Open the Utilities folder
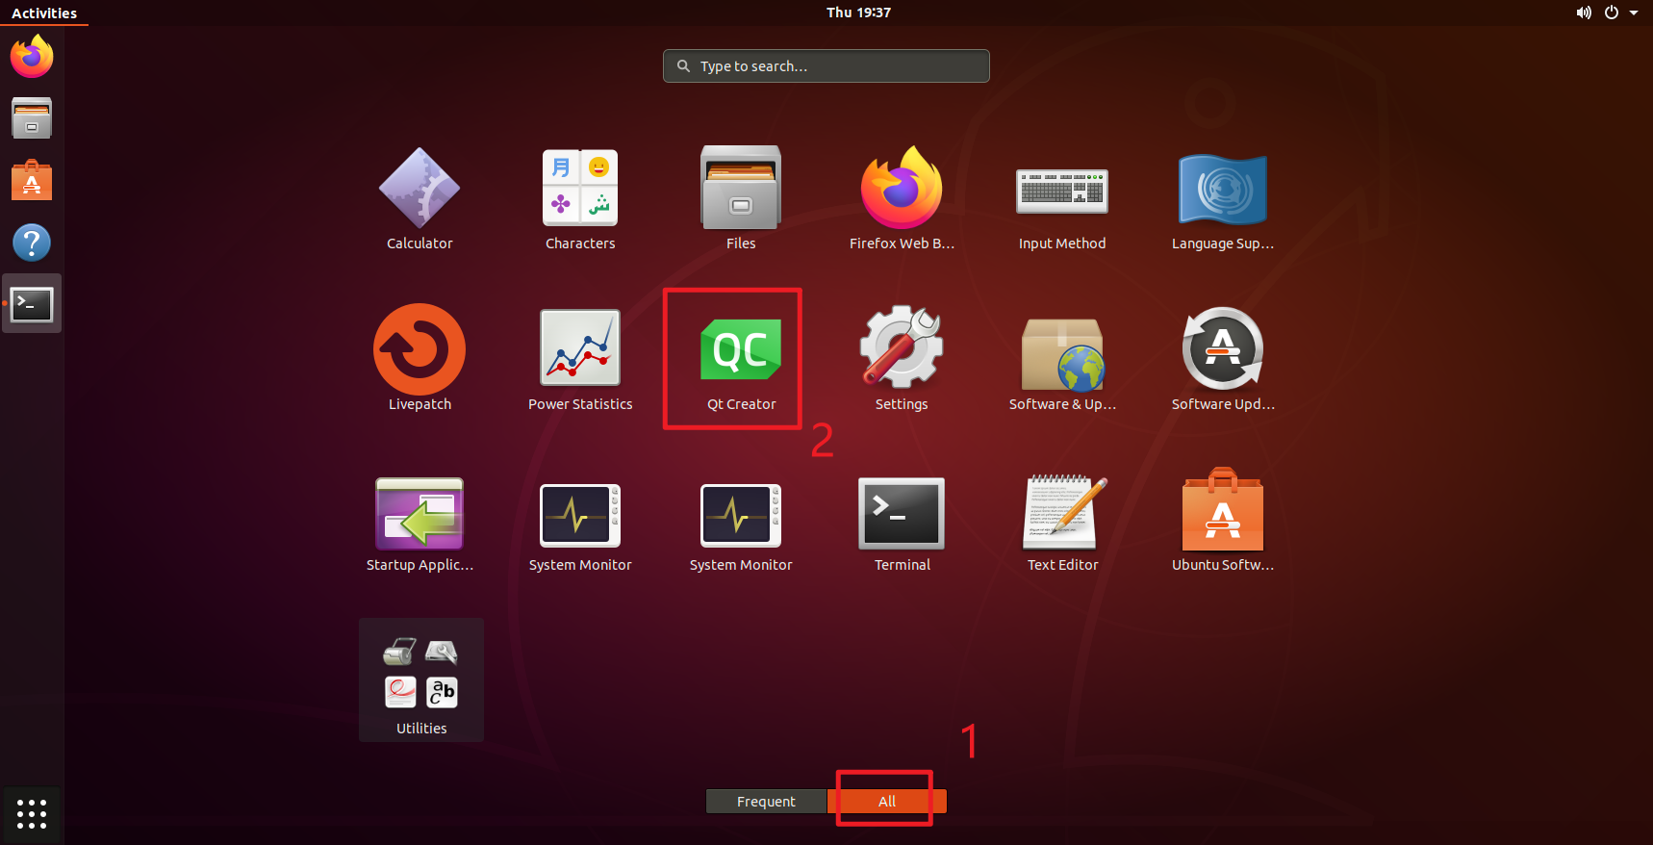1653x845 pixels. point(421,680)
